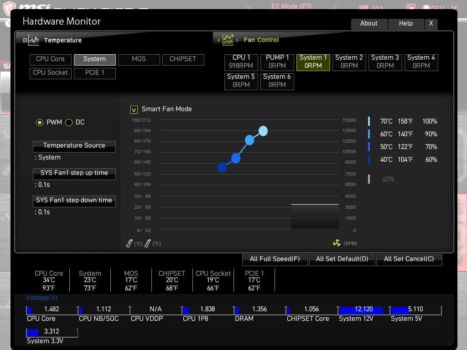This screenshot has width=467, height=350.
Task: Click All Full Speed(F) button
Action: [275, 259]
